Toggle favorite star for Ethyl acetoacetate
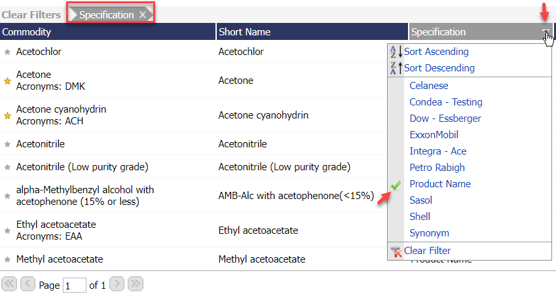Image resolution: width=556 pixels, height=294 pixels. coord(8,230)
